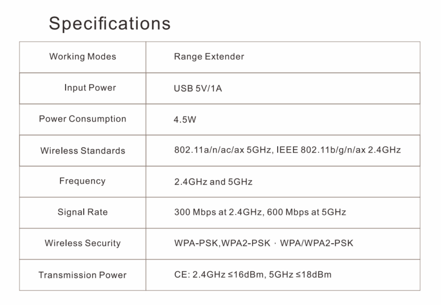Click the Range Extender value
This screenshot has height=305, width=441.
[x=209, y=57]
